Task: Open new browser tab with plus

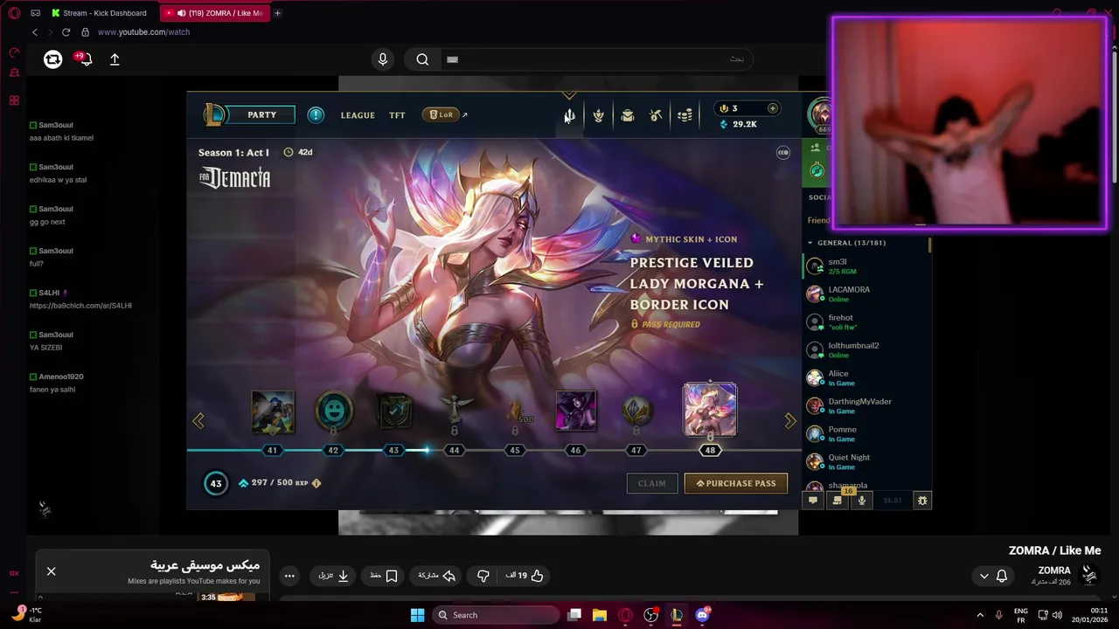Action: [277, 13]
